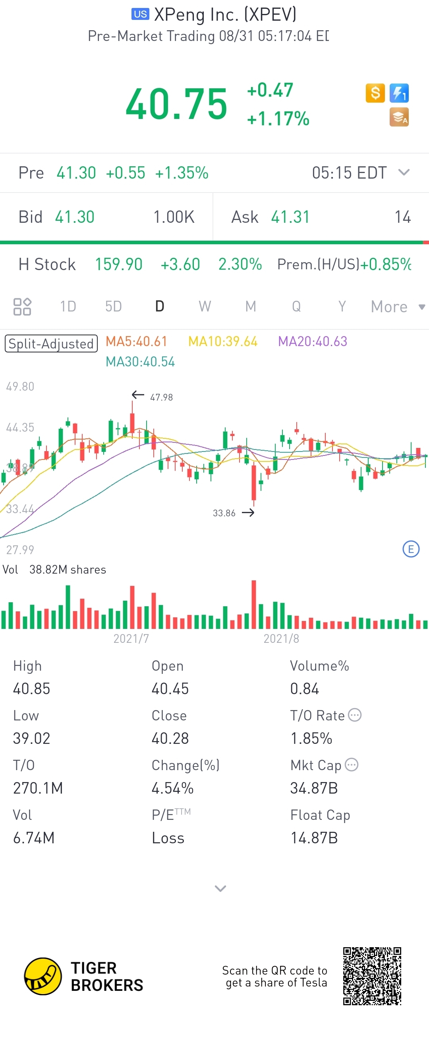Viewport: 429px width, 1045px height.
Task: Tap the XPeng Inc. (XPEV) title
Action: [x=225, y=15]
